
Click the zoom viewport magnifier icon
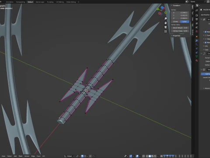165,18
